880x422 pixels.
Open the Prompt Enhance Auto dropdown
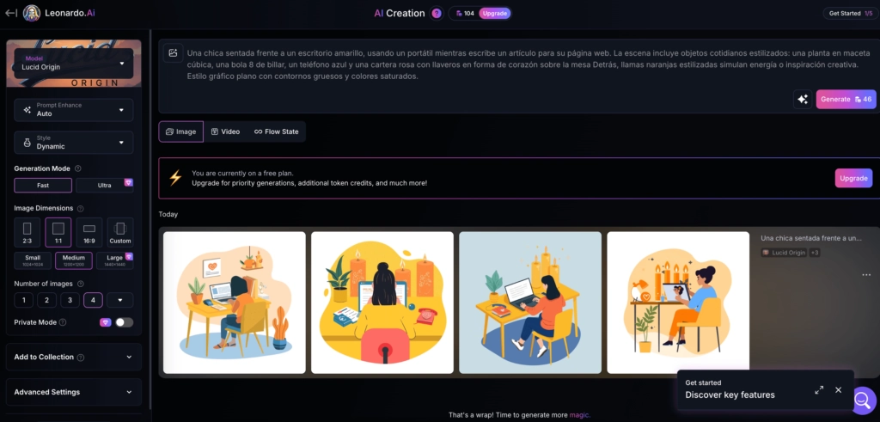point(73,109)
